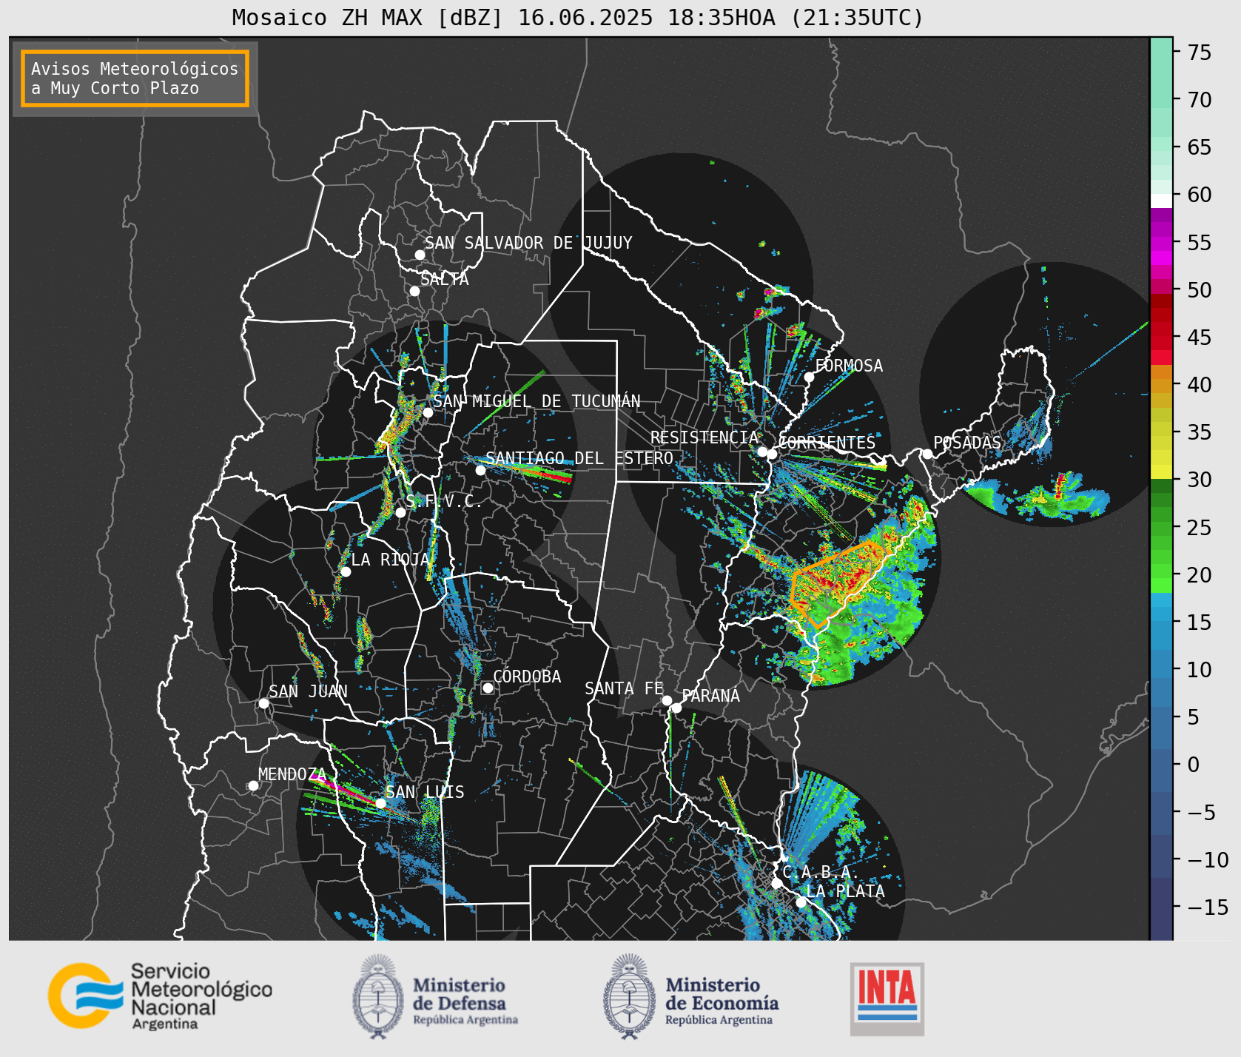This screenshot has width=1241, height=1057.
Task: Click the pink radar echo streak near Mendoza
Action: point(343,789)
